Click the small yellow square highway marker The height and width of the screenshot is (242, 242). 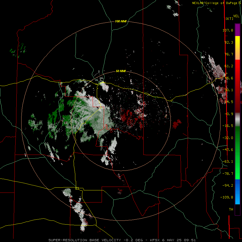coord(77,188)
